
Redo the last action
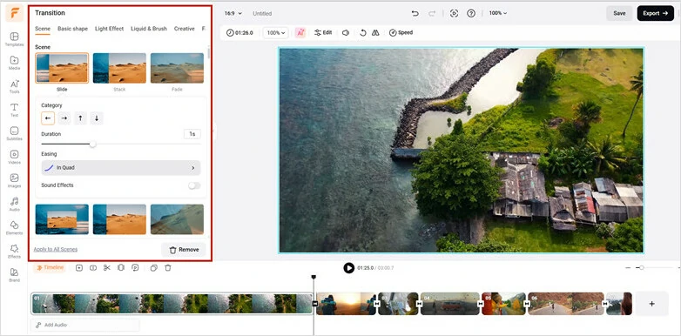432,13
